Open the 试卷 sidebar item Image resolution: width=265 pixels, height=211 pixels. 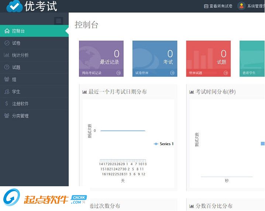pyautogui.click(x=34, y=43)
